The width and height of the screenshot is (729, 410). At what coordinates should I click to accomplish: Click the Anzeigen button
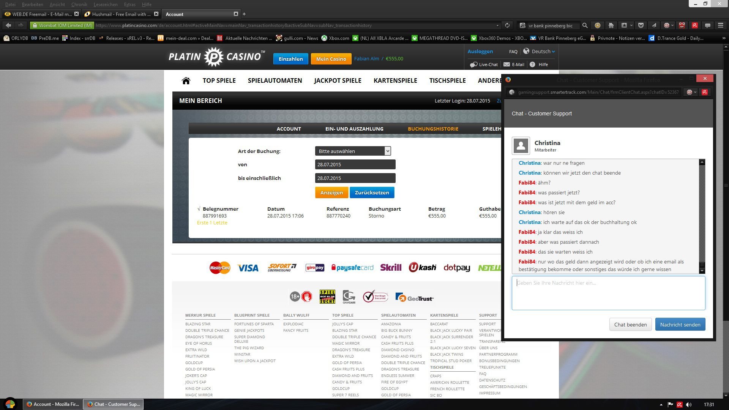click(331, 192)
